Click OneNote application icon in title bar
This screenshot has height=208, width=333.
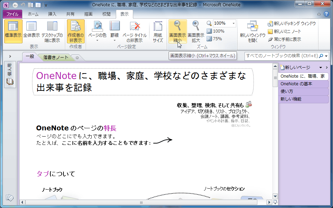click(x=6, y=5)
